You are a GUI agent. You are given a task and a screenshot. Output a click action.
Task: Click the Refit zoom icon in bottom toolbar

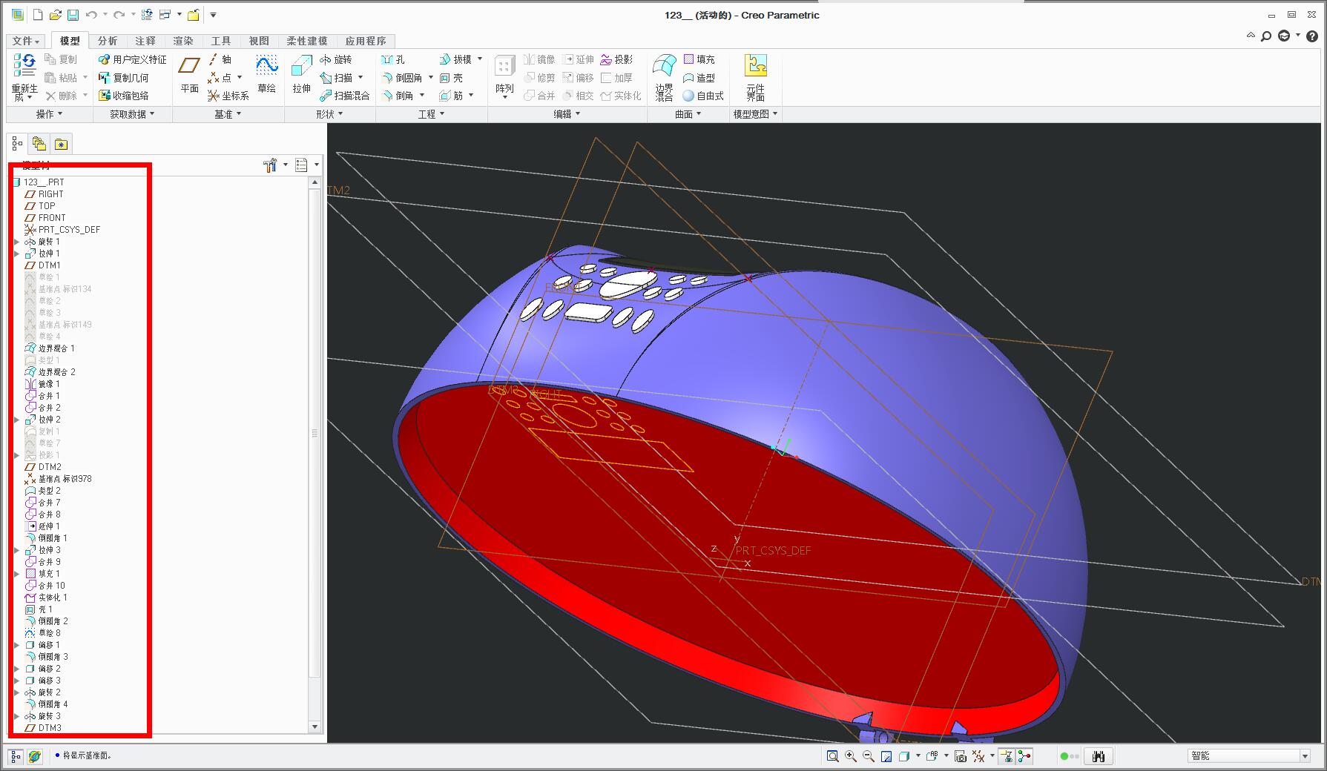[x=832, y=756]
